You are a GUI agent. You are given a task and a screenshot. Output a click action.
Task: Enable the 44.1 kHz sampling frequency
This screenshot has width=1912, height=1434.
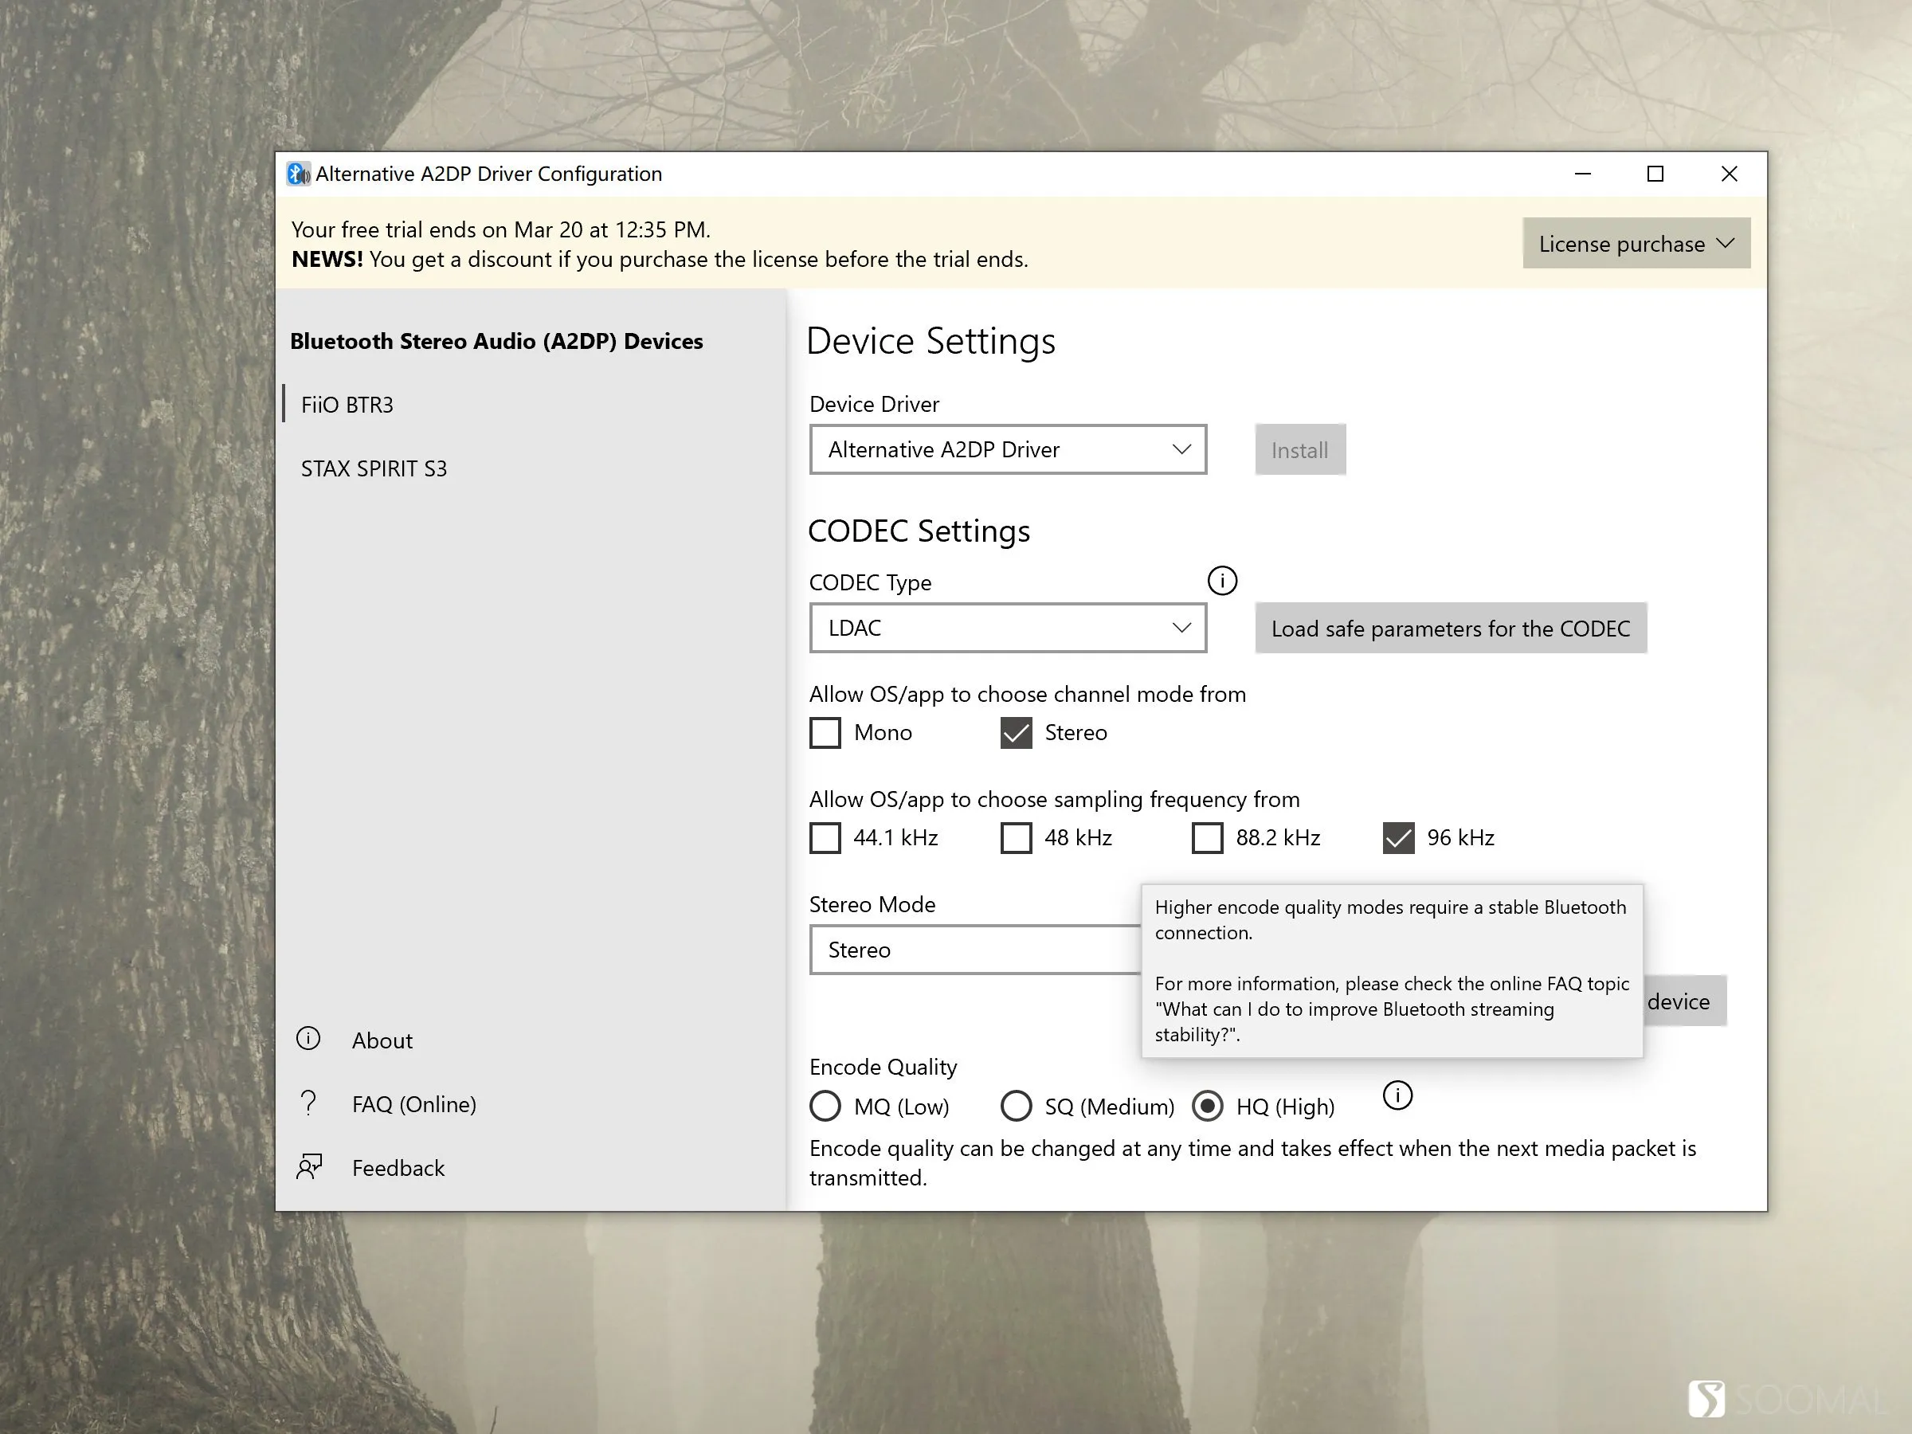point(825,837)
